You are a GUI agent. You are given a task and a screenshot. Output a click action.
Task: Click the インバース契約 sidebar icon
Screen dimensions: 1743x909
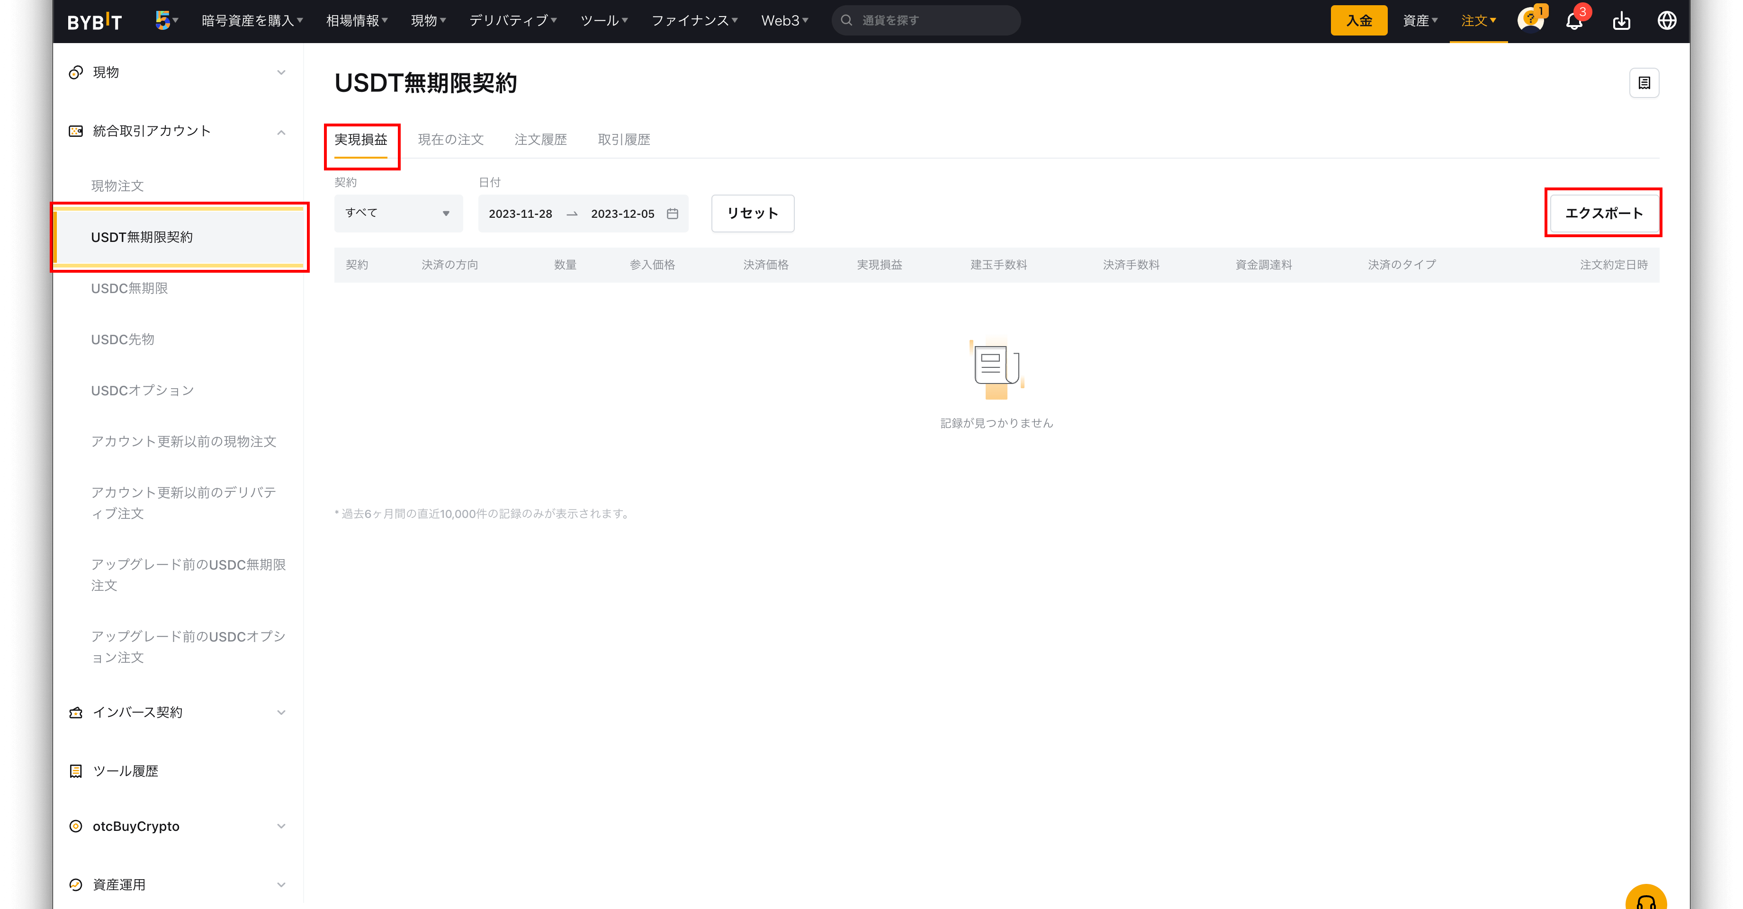point(76,712)
